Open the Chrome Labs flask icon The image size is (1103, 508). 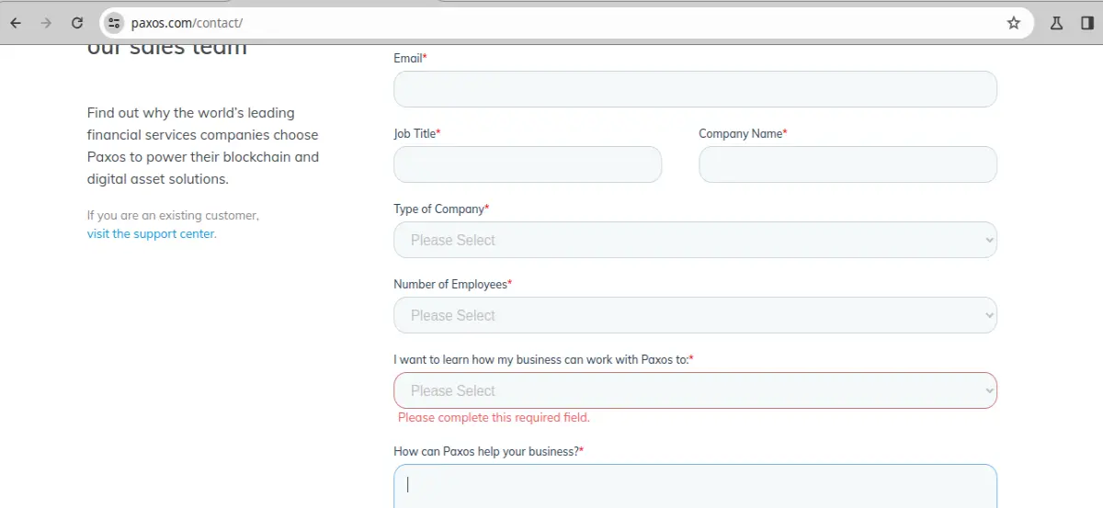[1057, 23]
